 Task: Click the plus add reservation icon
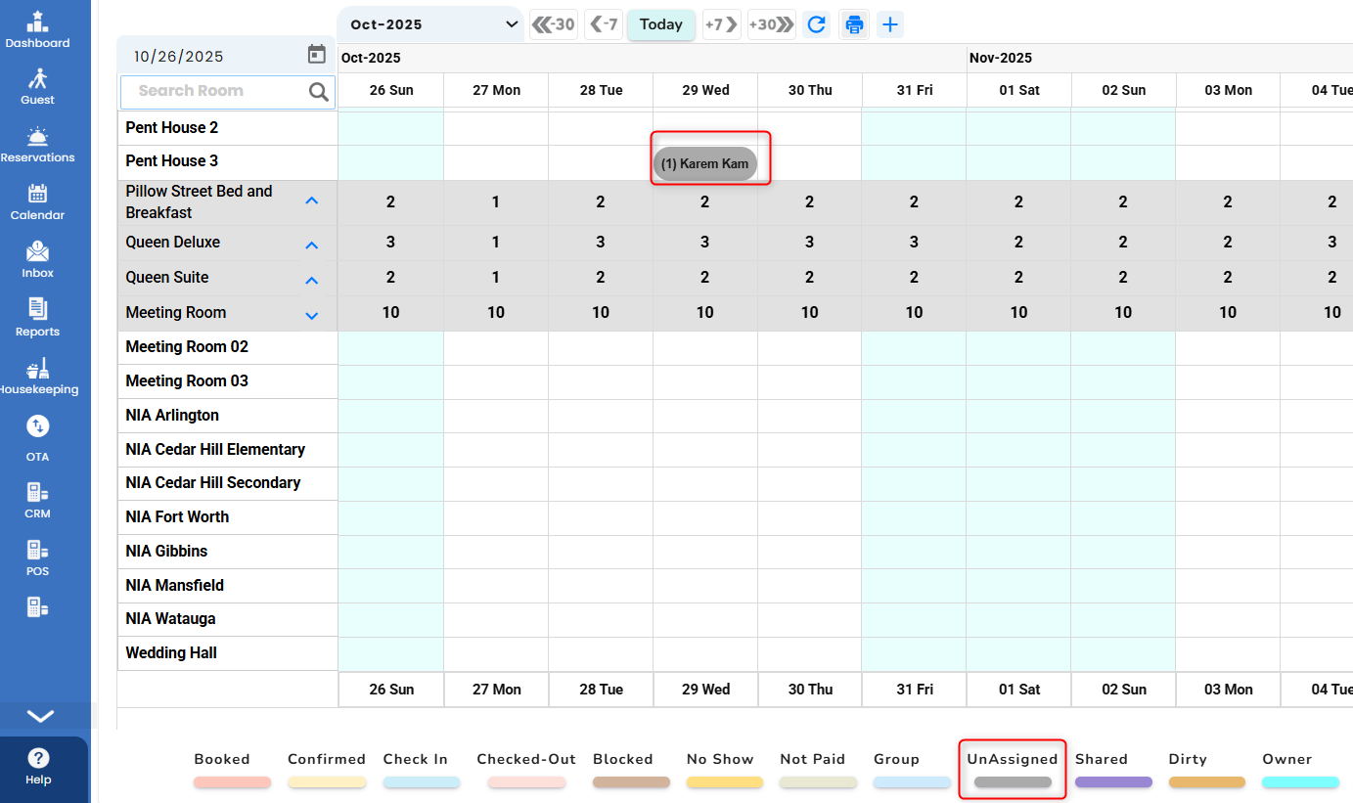tap(889, 24)
